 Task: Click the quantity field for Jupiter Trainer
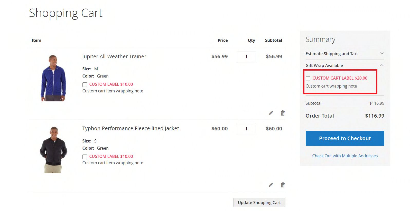(246, 57)
